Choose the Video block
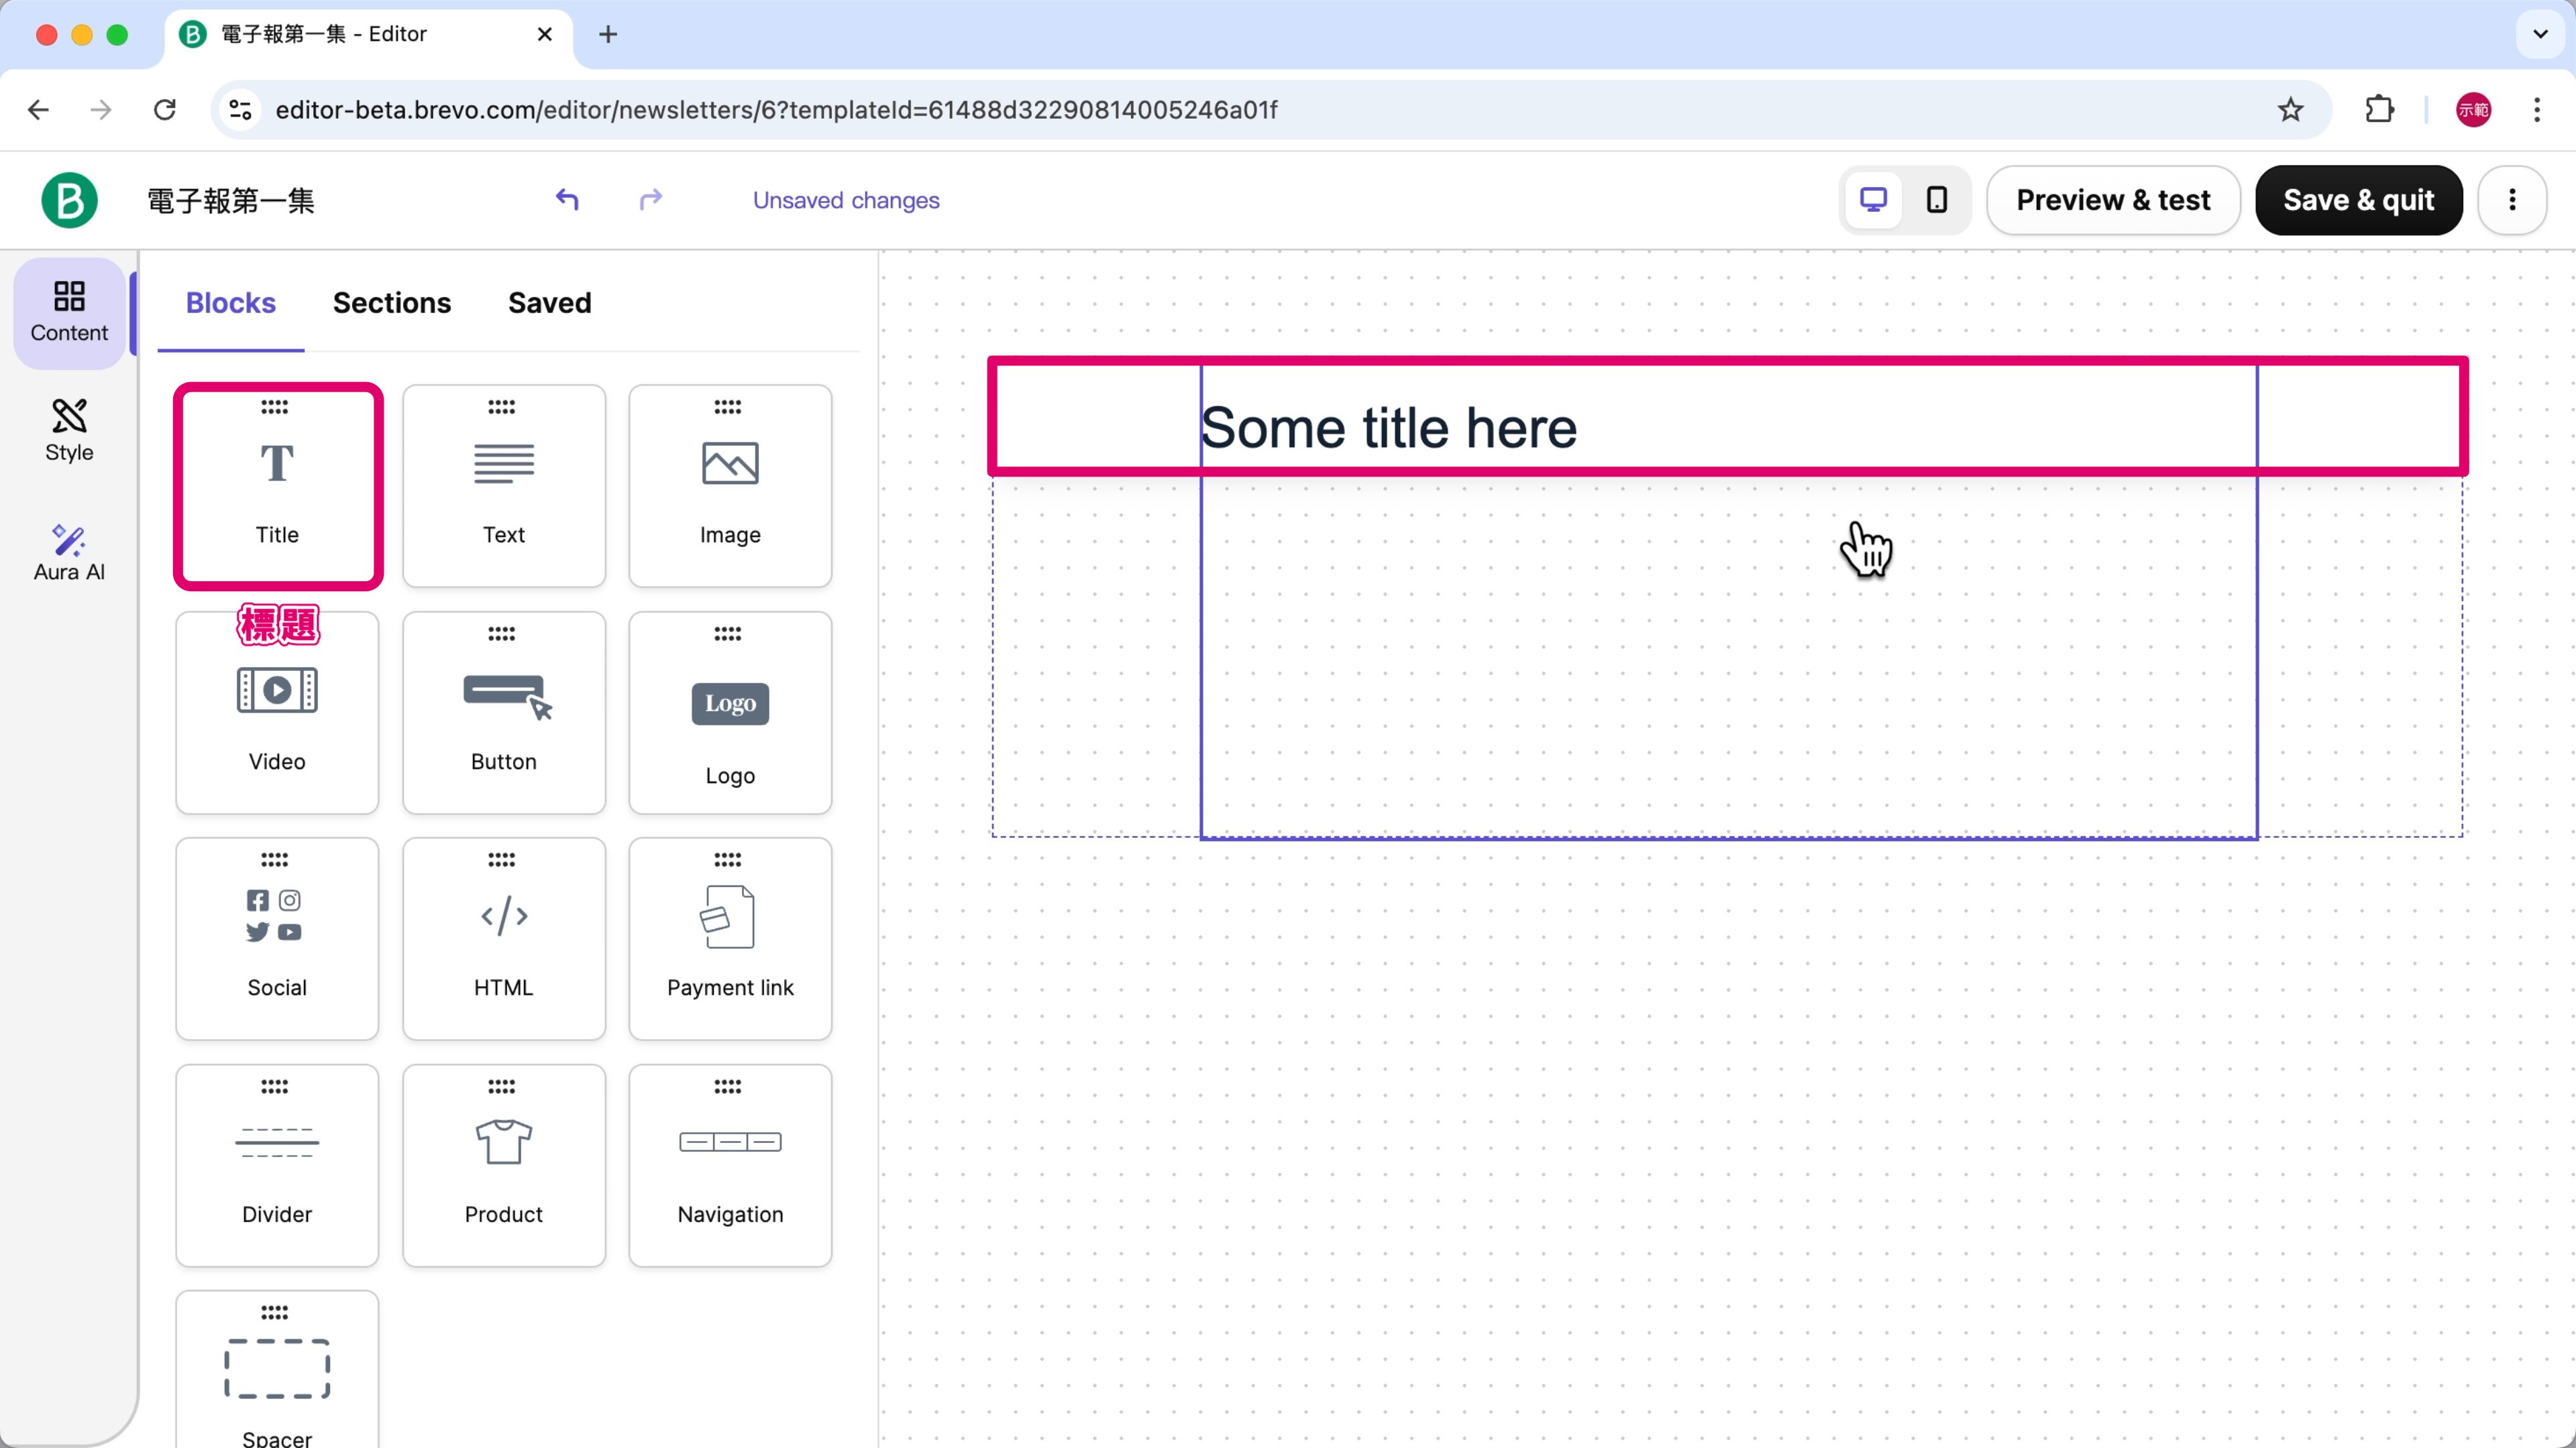 (277, 711)
